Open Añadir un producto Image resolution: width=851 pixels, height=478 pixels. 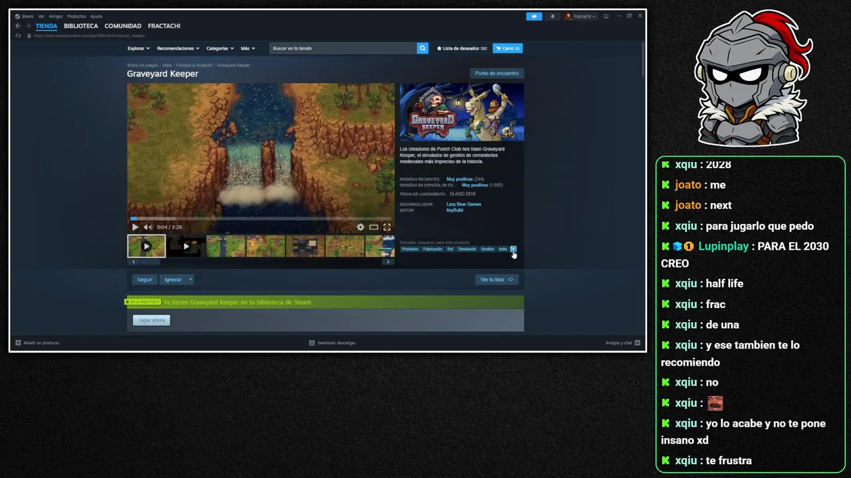coord(37,343)
